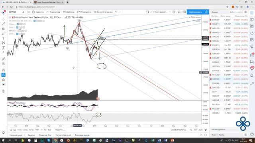Open the notifications bell sidebar icon

pos(252,75)
